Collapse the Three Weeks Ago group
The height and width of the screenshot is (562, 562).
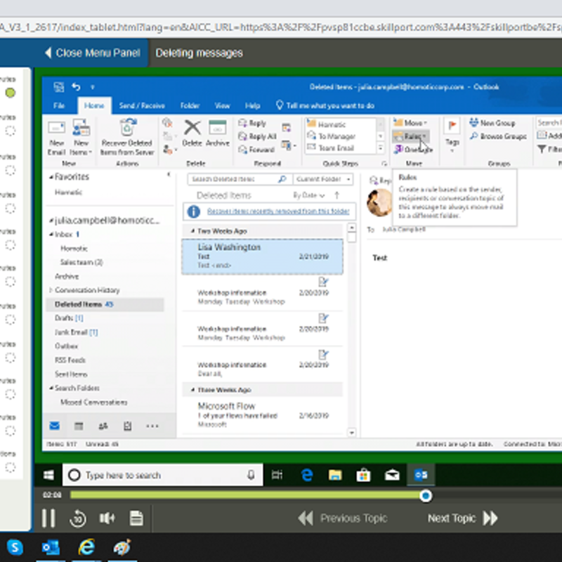coord(192,390)
